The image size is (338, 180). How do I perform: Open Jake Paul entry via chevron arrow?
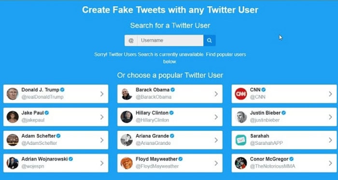click(x=102, y=117)
